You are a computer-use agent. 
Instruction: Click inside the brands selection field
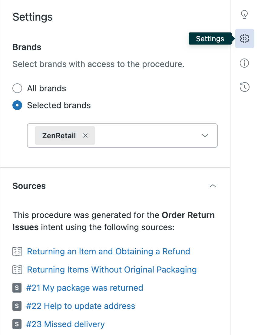[x=145, y=136]
